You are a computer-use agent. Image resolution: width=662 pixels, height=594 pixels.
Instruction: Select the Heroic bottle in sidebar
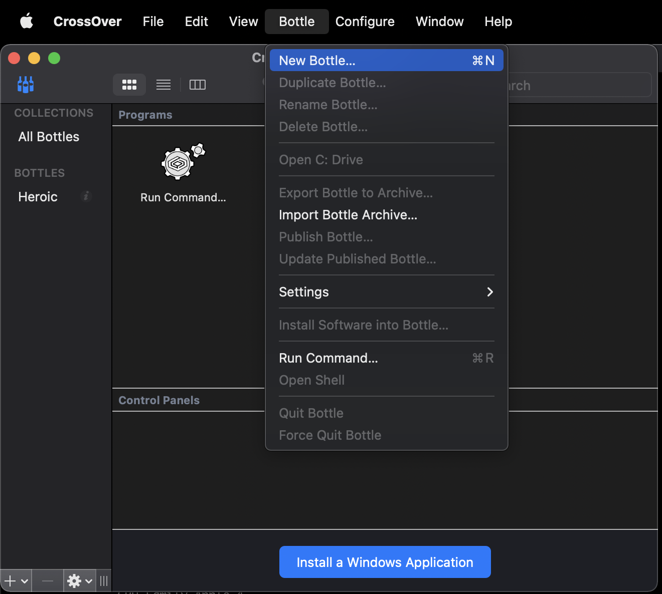click(x=38, y=197)
